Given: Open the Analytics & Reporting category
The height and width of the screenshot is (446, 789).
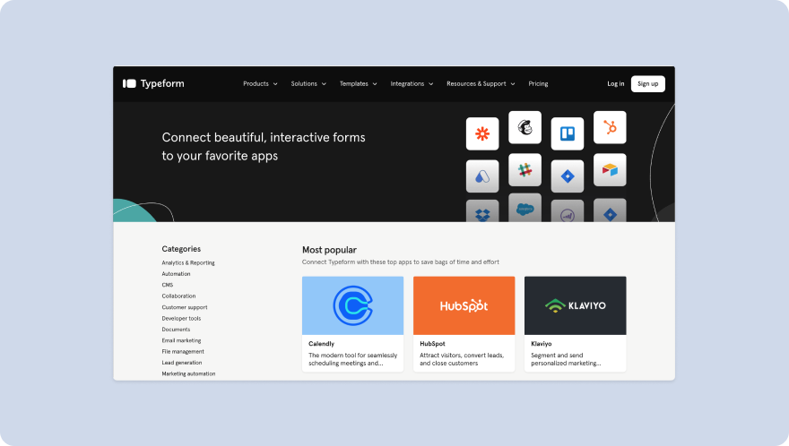Looking at the screenshot, I should [x=188, y=262].
